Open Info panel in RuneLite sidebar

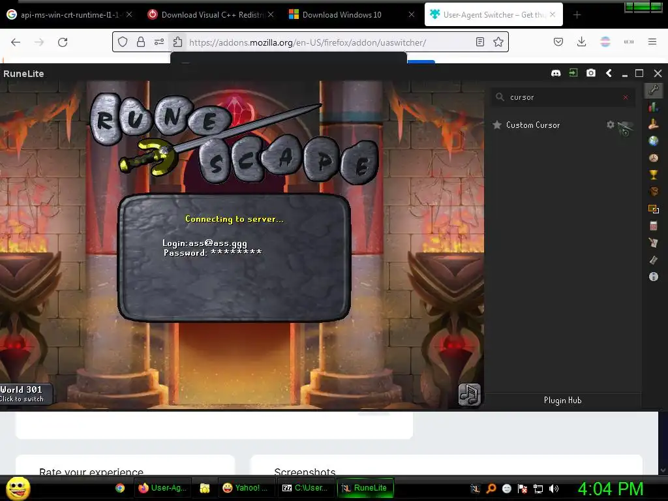tap(654, 277)
